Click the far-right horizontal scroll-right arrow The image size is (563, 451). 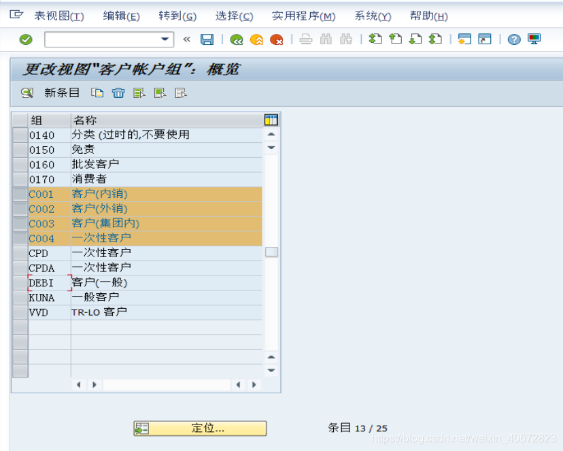click(x=254, y=385)
